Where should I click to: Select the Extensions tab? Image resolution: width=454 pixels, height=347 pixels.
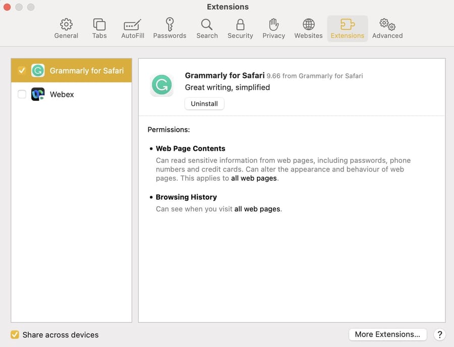[348, 28]
